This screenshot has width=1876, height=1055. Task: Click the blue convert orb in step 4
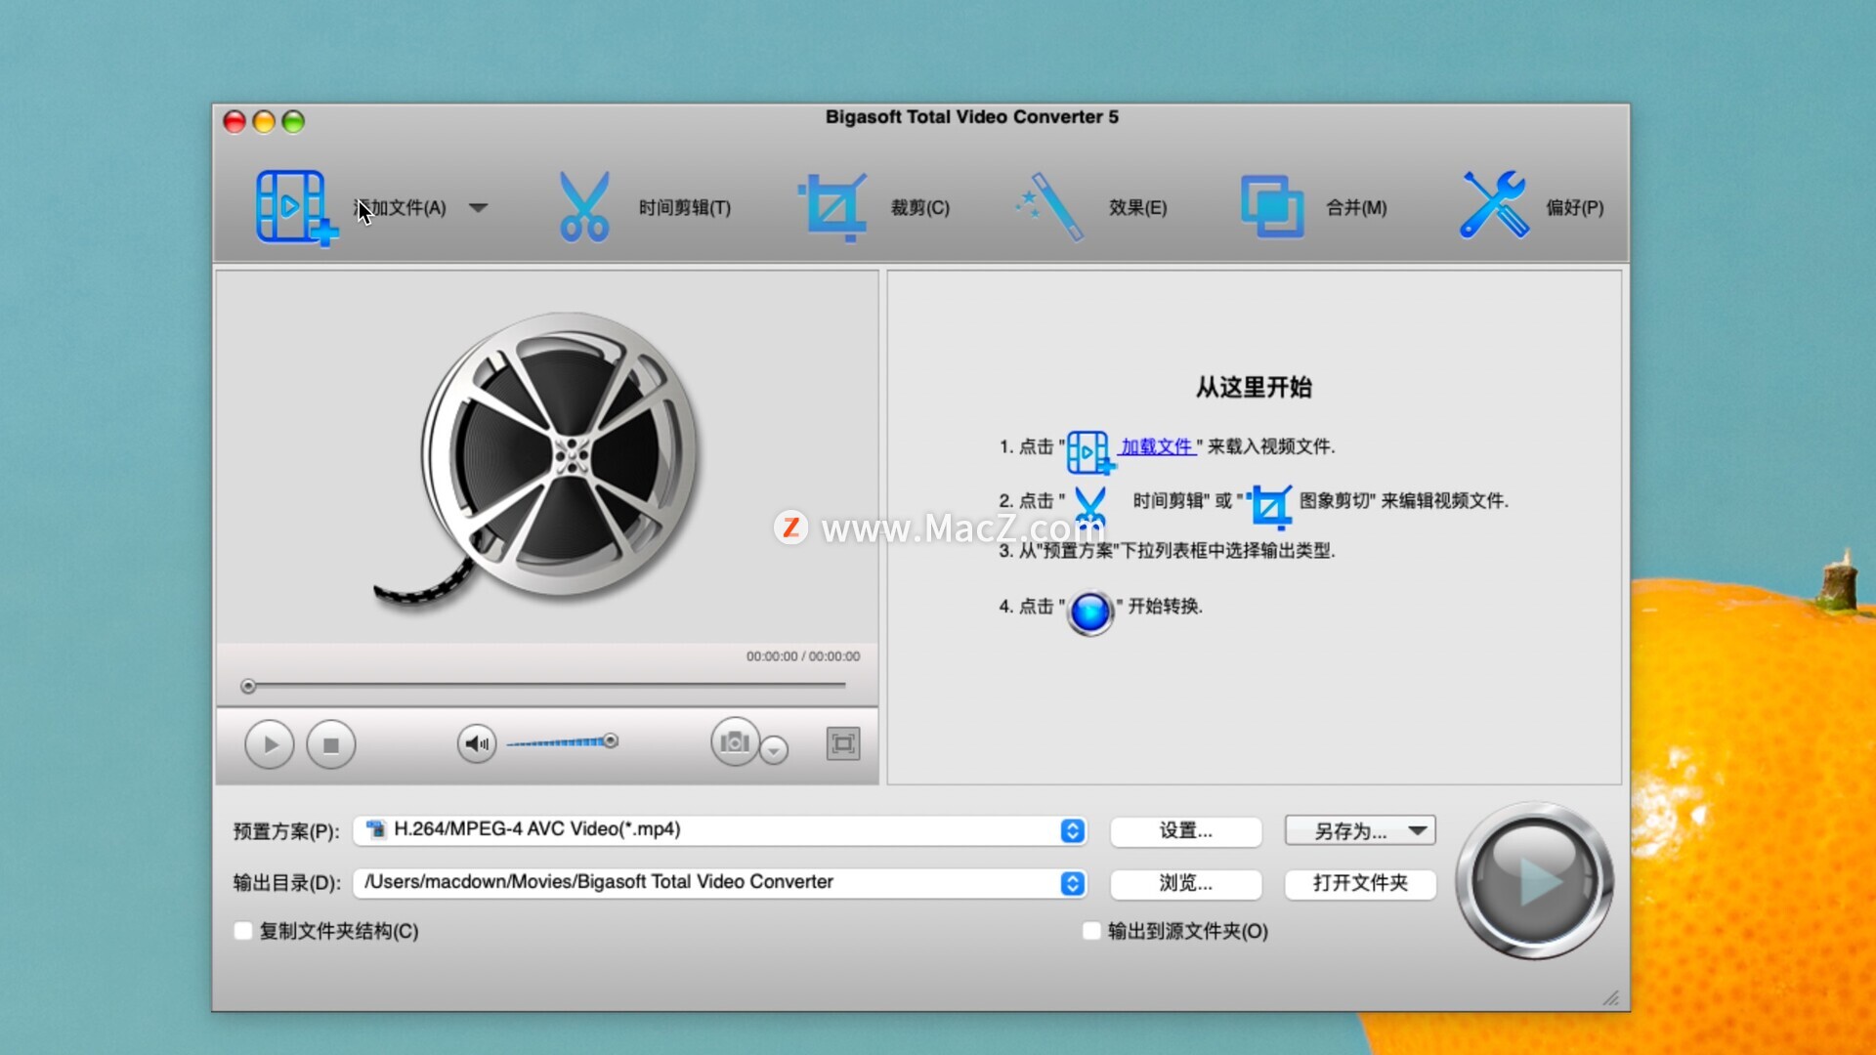pos(1090,612)
